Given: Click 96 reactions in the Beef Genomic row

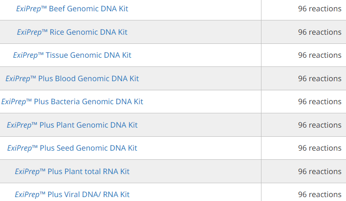Looking at the screenshot, I should (320, 9).
